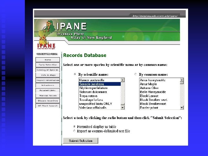This screenshot has width=208, height=156.
Task: Select Black Locust common name
Action: [160, 96]
